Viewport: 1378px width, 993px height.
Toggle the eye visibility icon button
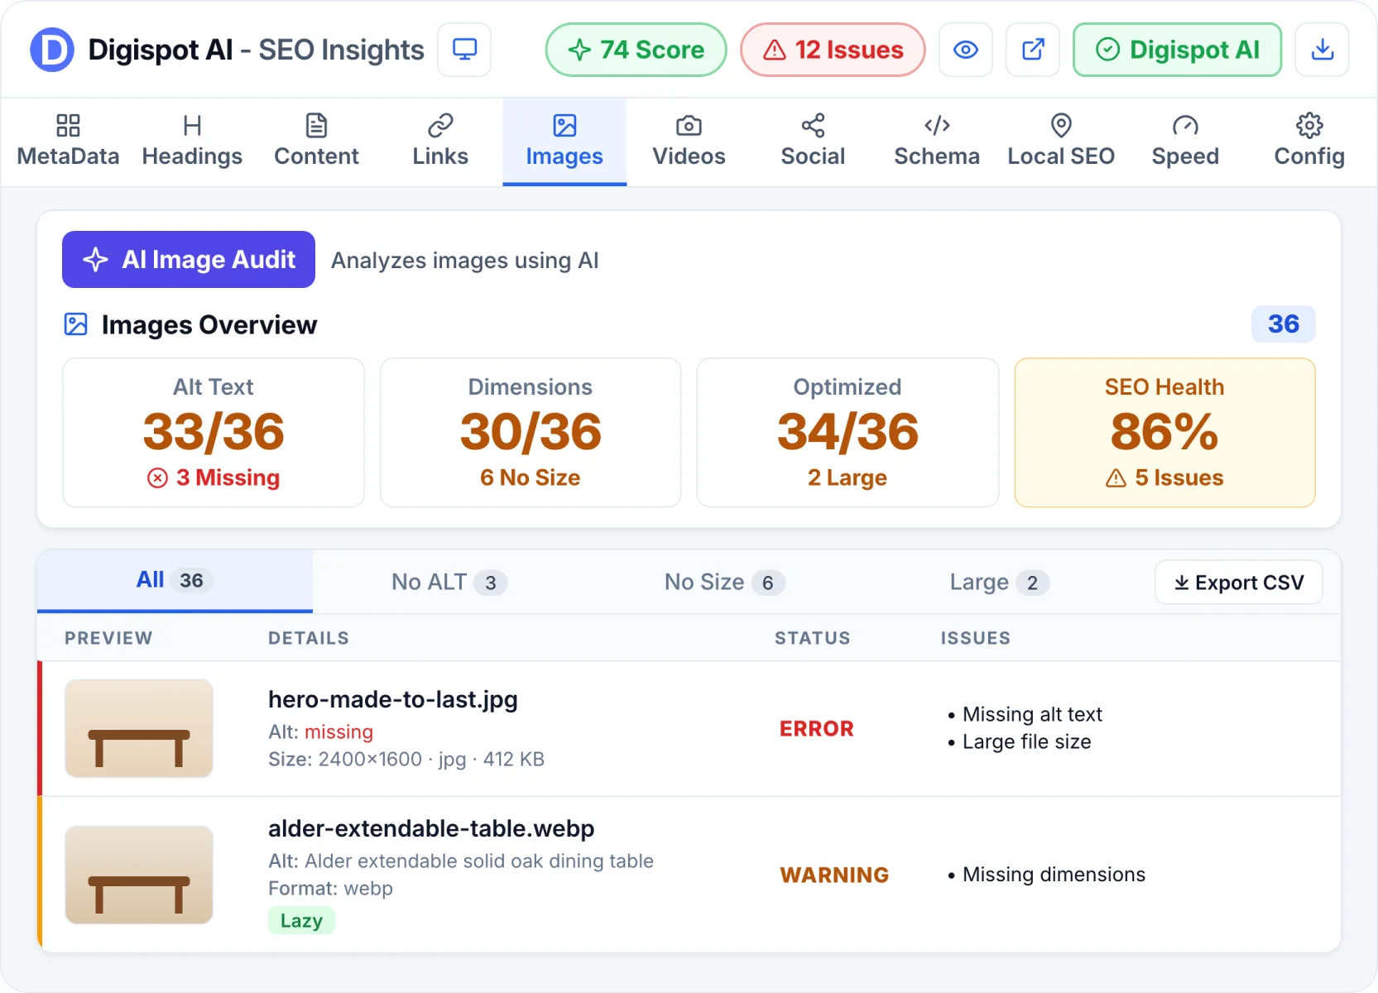(x=966, y=50)
